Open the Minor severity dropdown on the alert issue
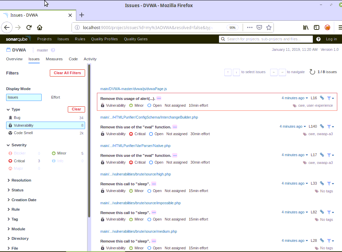Screen dimensions: 342x252 pyautogui.click(x=137, y=105)
